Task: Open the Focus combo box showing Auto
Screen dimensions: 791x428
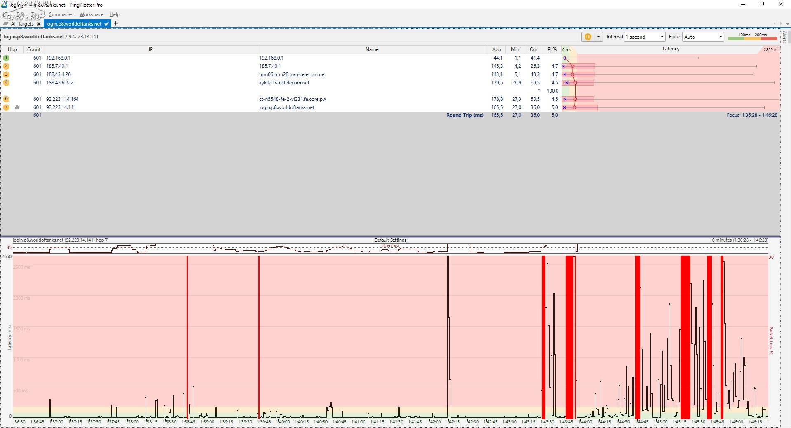Action: coord(703,37)
